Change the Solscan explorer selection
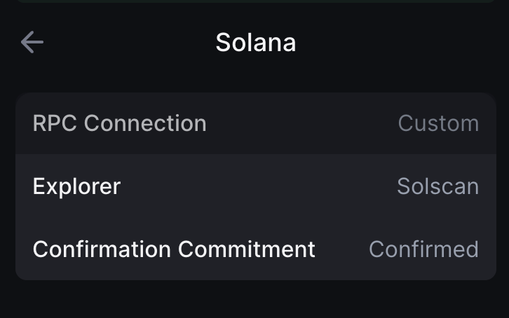The width and height of the screenshot is (509, 318). pyautogui.click(x=437, y=186)
